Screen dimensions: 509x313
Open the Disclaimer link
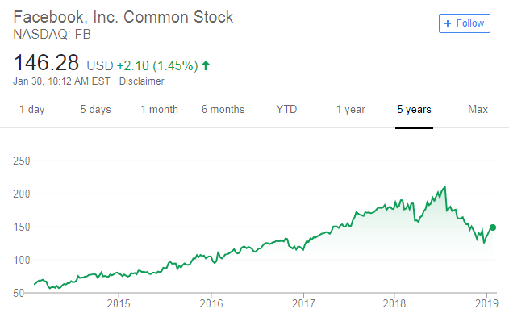coord(141,81)
